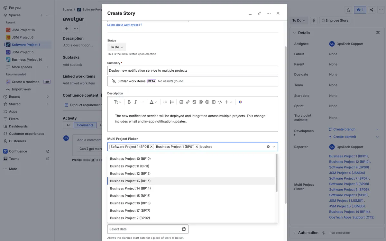
Task: Switch to All activity tab
Action: [68, 125]
